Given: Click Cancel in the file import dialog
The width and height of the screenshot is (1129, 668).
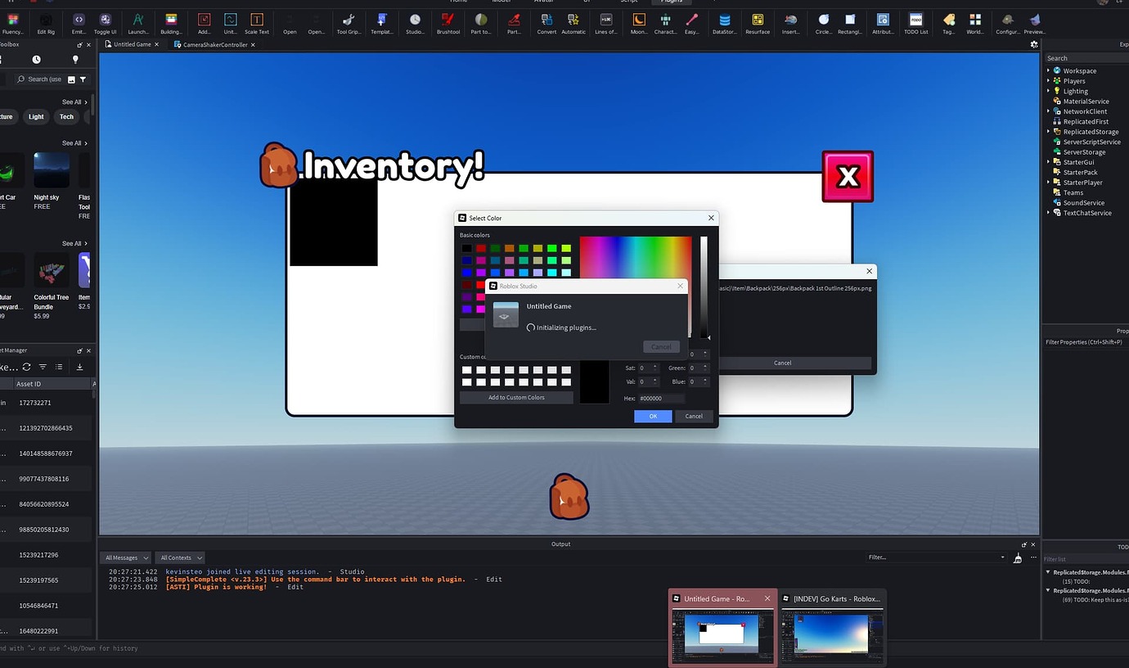Looking at the screenshot, I should 783,363.
